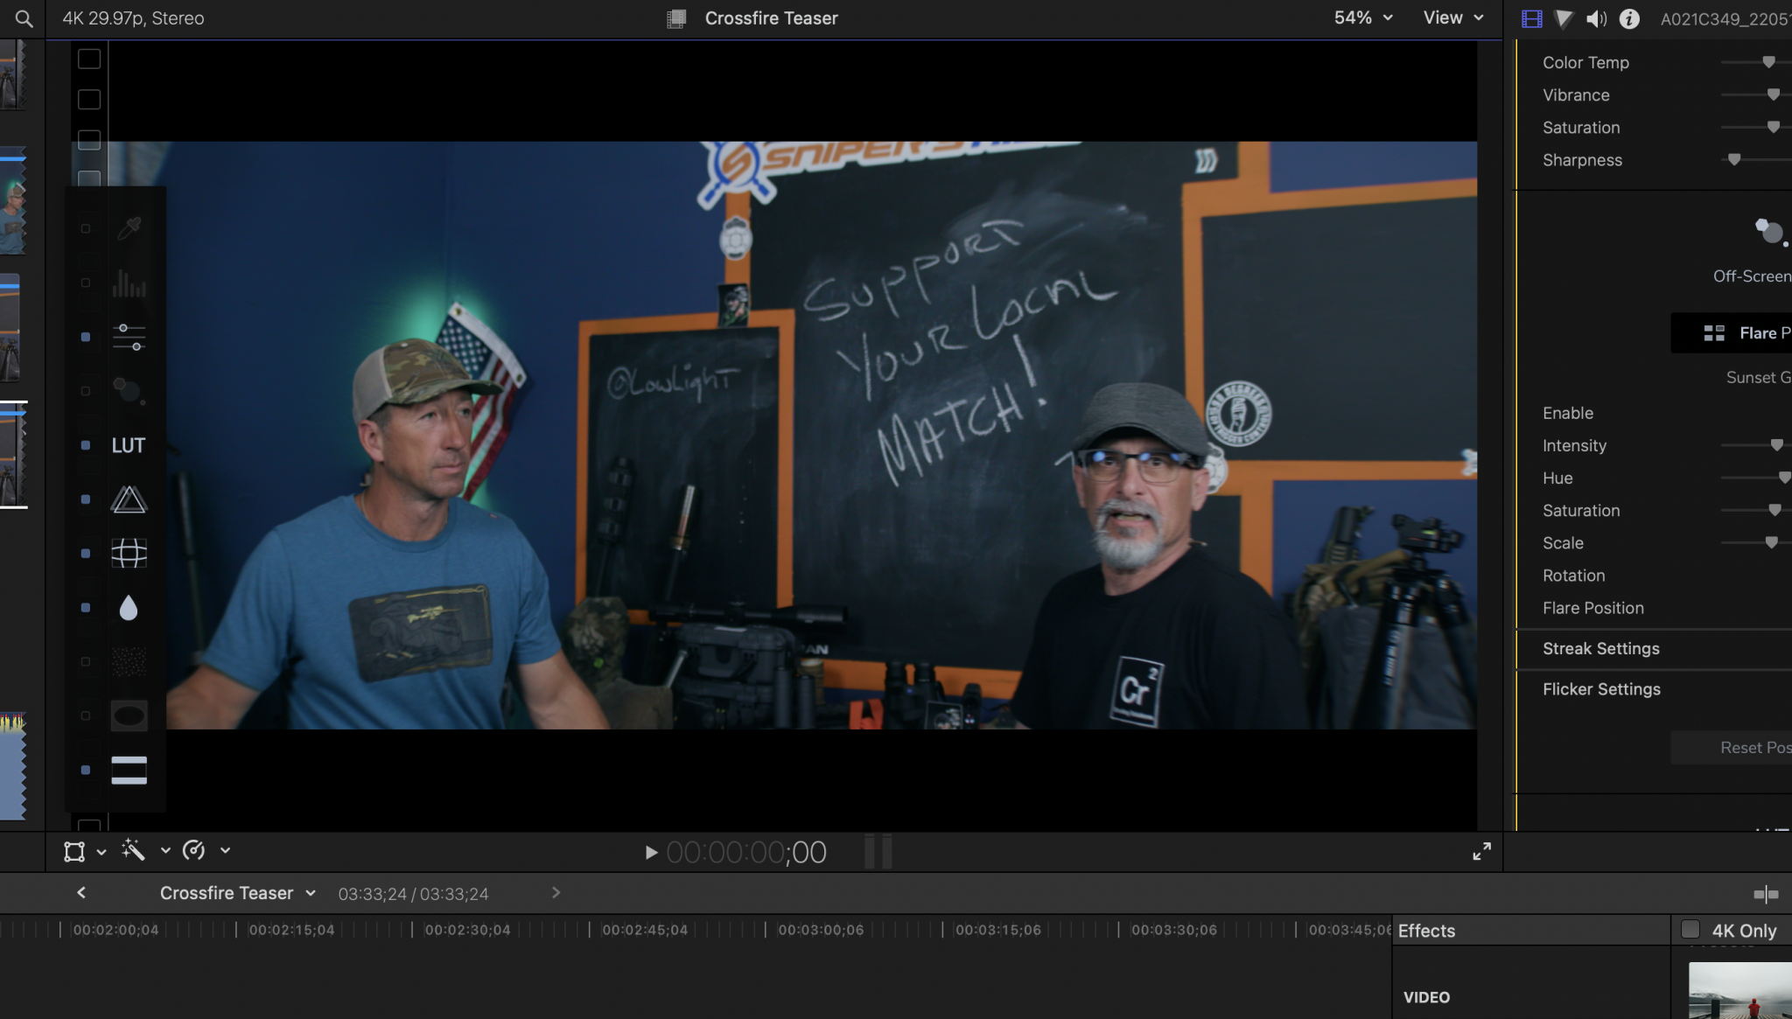Viewport: 1792px width, 1019px height.
Task: Click the Effects browser header
Action: pos(1426,931)
